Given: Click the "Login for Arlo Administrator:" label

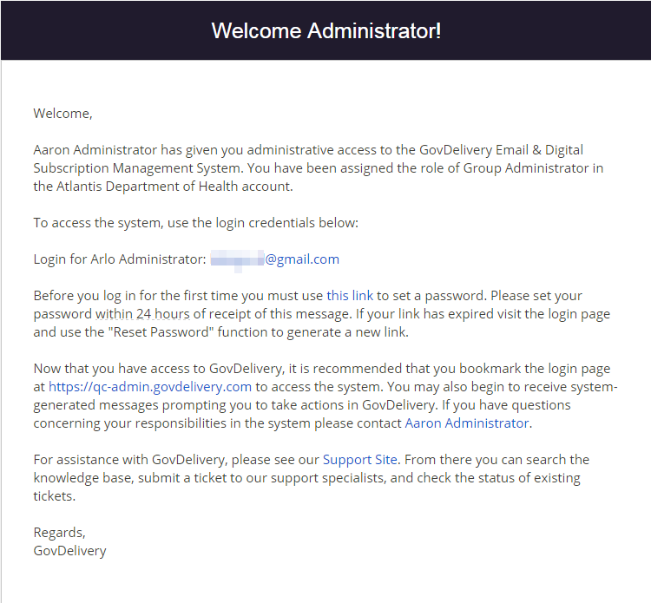Looking at the screenshot, I should point(120,259).
